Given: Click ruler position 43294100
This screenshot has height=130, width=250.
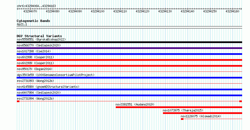Looking at the screenshot, I should [97, 11].
